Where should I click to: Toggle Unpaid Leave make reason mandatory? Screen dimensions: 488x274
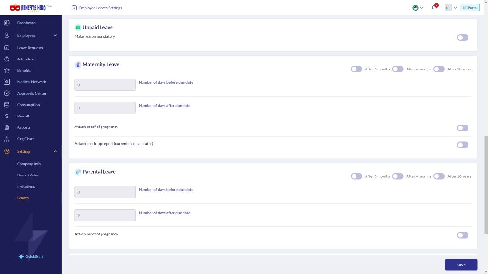(x=462, y=38)
